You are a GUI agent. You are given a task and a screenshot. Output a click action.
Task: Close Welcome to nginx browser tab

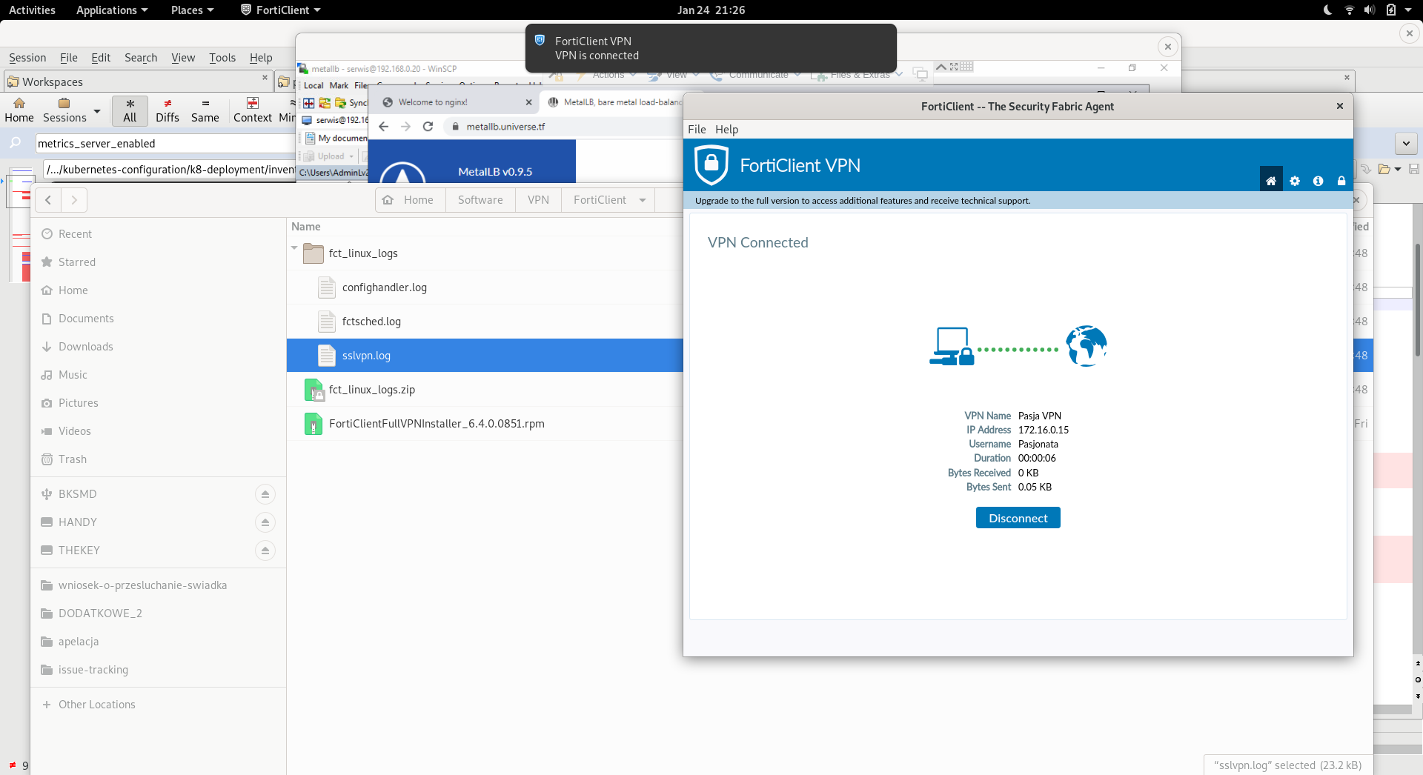[528, 102]
